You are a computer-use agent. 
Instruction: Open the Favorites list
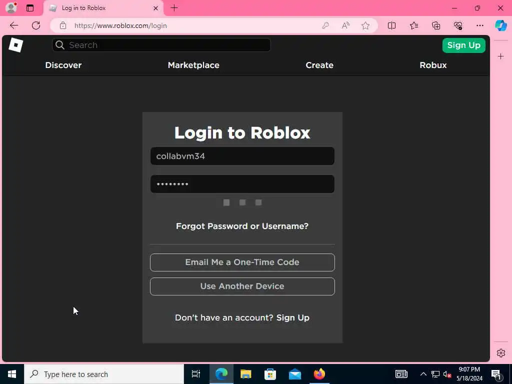(413, 25)
